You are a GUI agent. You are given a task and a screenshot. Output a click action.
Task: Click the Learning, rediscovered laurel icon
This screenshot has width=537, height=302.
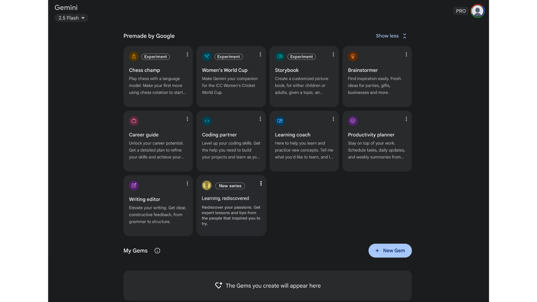click(x=207, y=185)
